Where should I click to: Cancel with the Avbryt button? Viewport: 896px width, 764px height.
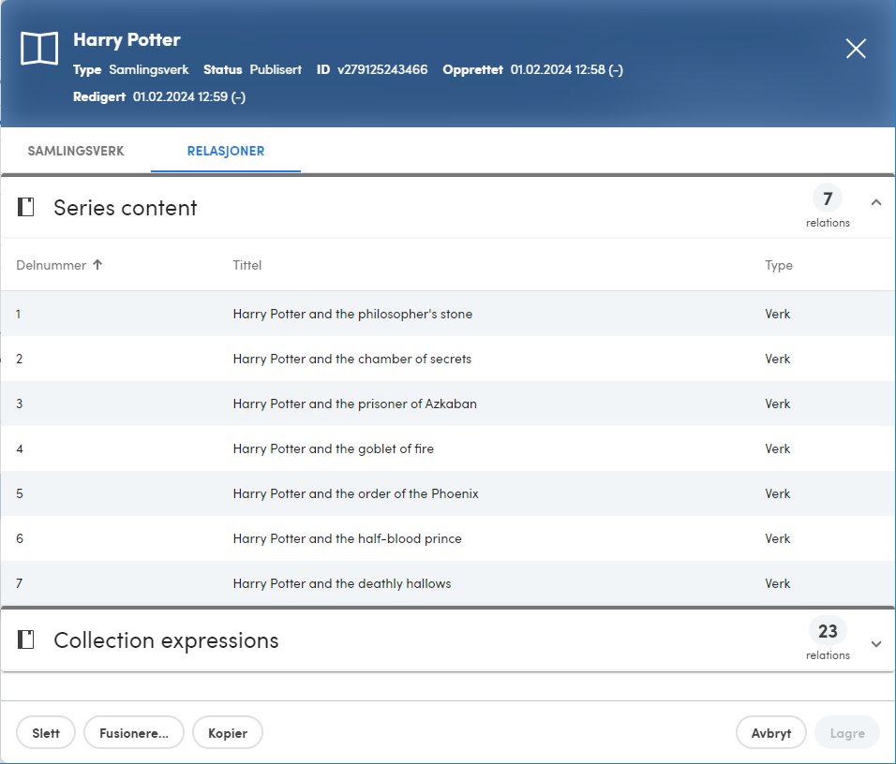coord(770,732)
